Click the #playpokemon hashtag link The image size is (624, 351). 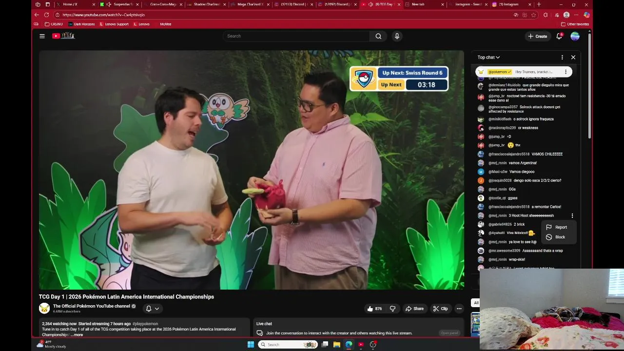[x=145, y=324]
